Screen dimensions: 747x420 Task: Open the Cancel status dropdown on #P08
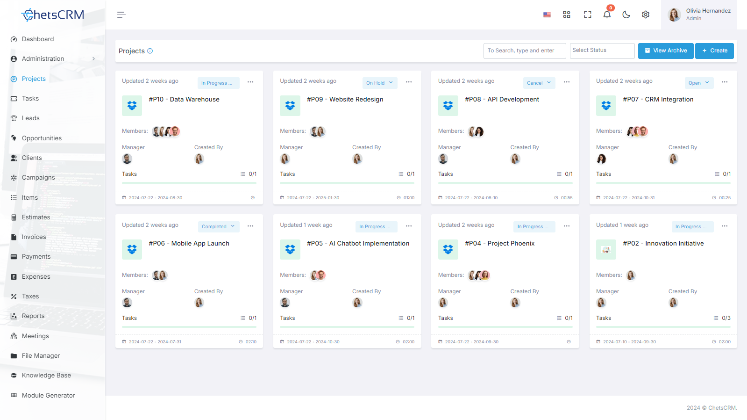click(539, 83)
